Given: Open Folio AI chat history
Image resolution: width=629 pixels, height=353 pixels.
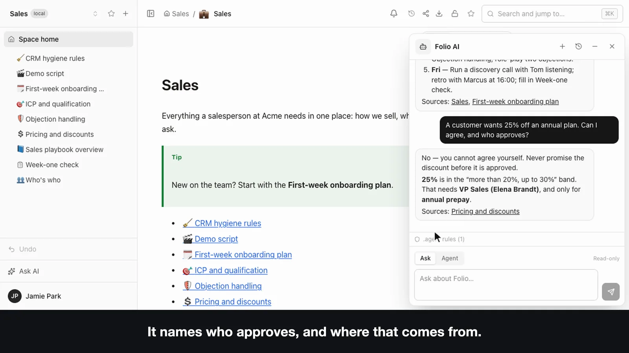Looking at the screenshot, I should click(578, 46).
